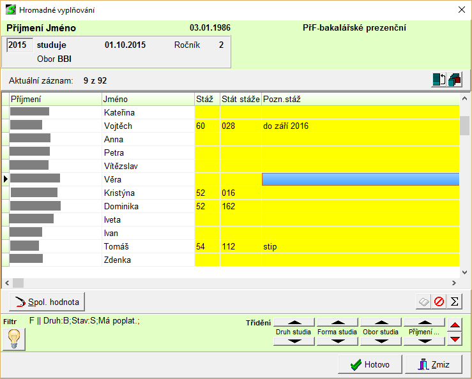
Task: Click the Jméno column header
Action: (147, 99)
